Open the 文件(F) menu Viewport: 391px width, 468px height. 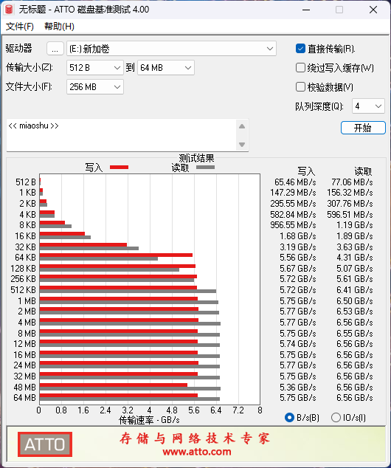(20, 27)
